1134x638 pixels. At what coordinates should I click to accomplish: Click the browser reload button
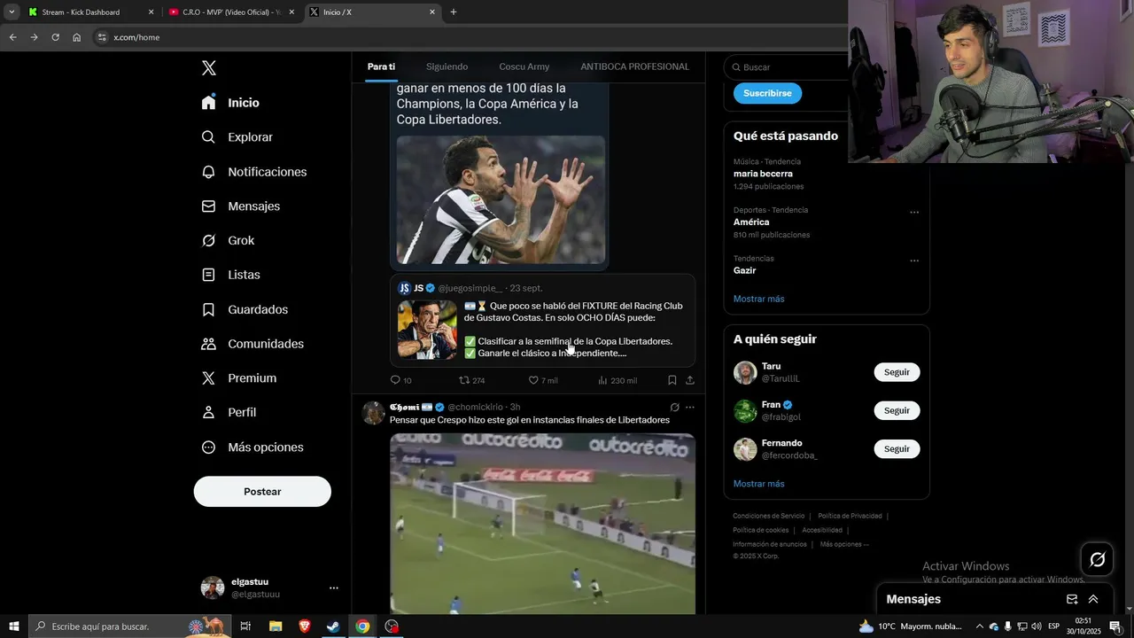coord(55,37)
